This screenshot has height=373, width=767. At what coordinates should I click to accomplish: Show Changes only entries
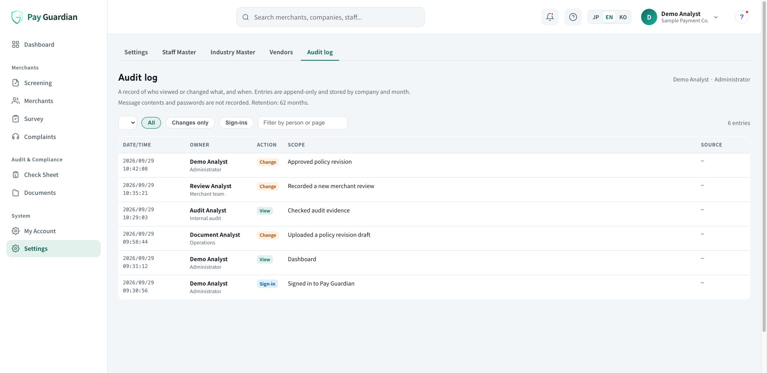pos(190,123)
